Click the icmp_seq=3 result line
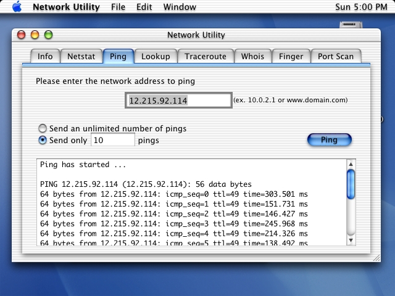 click(174, 223)
